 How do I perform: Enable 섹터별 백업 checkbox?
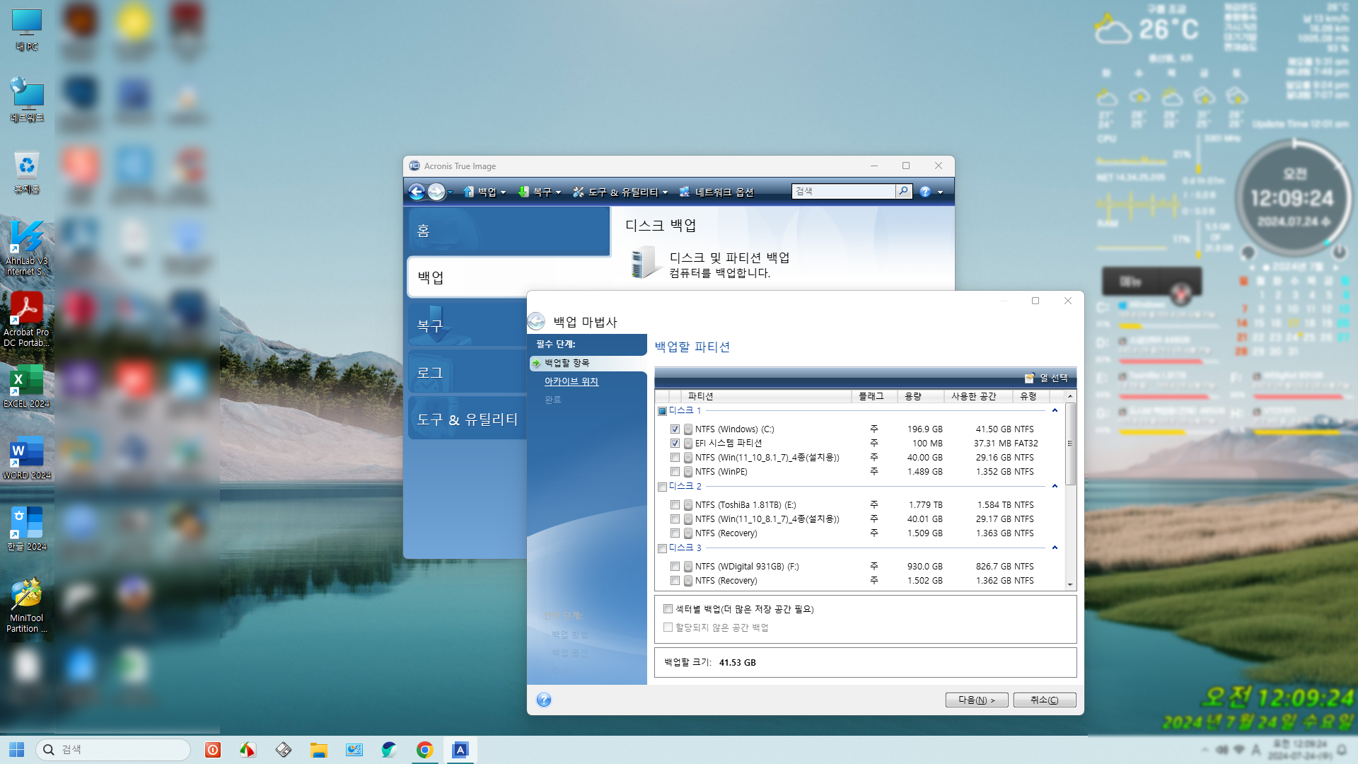click(668, 609)
